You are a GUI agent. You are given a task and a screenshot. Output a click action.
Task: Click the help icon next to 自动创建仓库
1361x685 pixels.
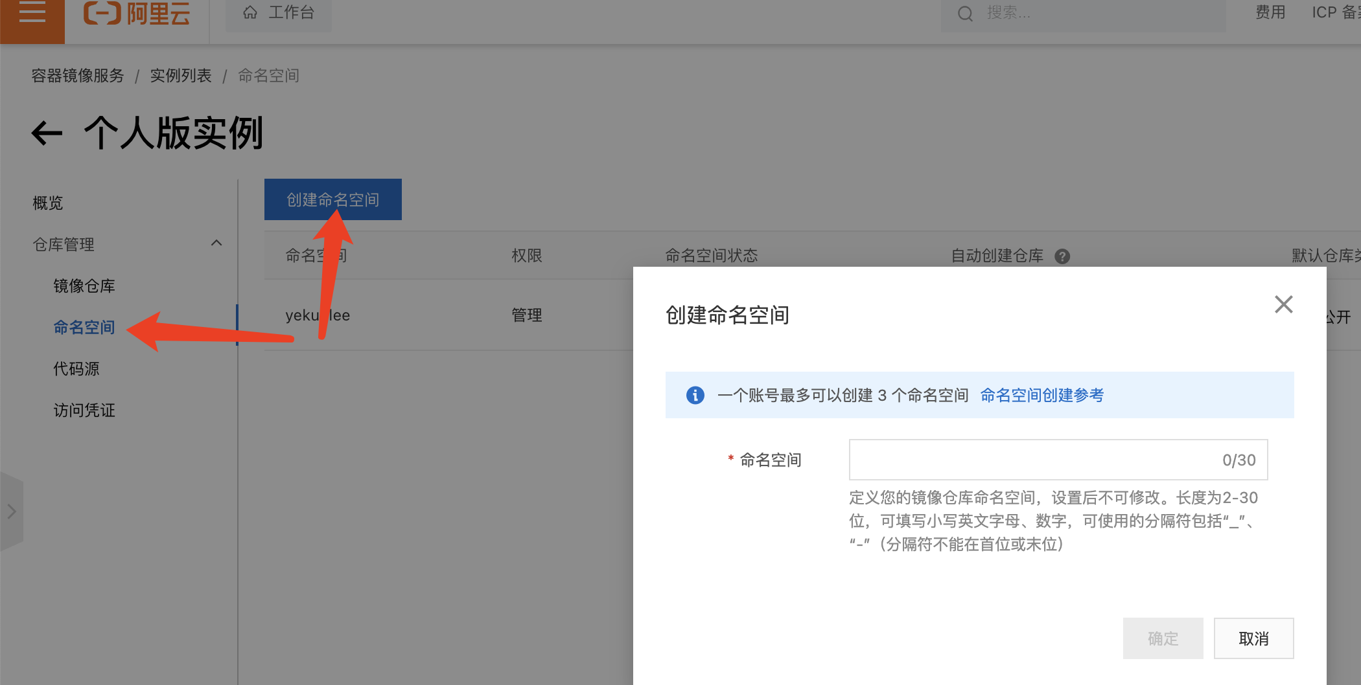coord(1062,256)
